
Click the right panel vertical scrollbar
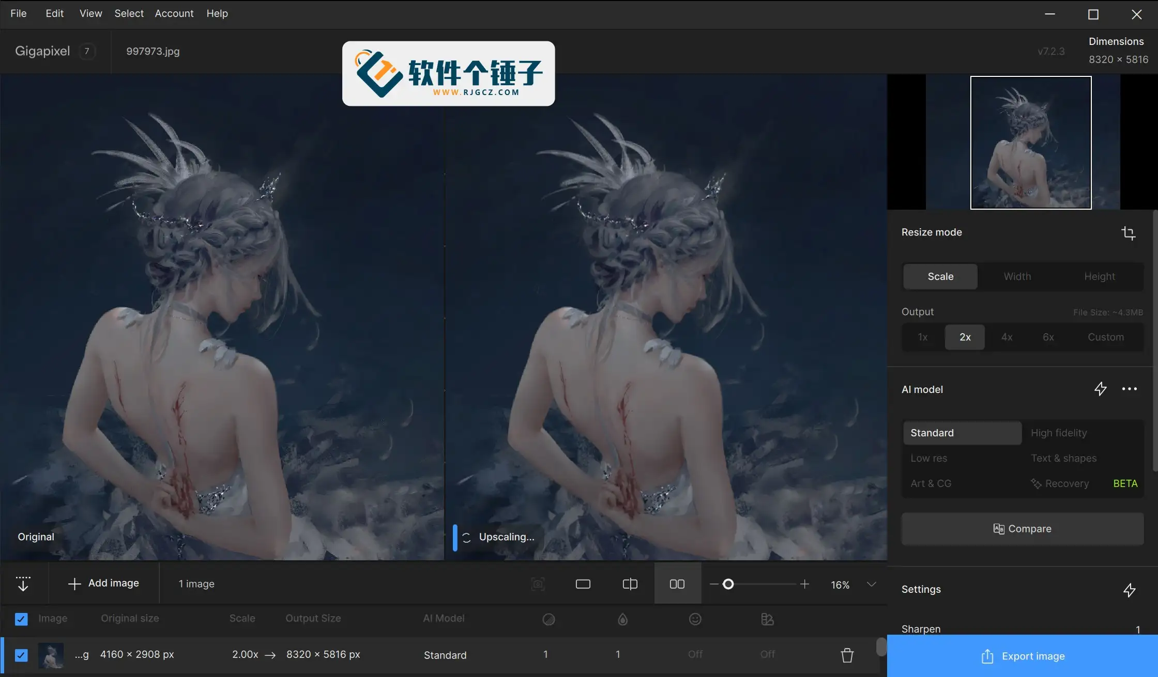(x=1155, y=341)
